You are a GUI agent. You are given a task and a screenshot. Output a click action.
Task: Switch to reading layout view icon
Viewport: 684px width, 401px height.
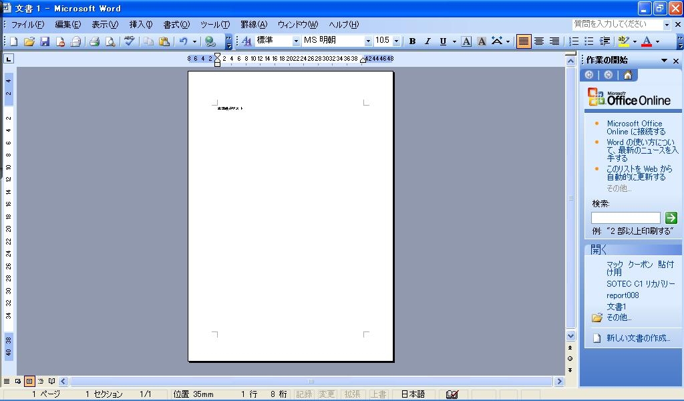pos(52,381)
